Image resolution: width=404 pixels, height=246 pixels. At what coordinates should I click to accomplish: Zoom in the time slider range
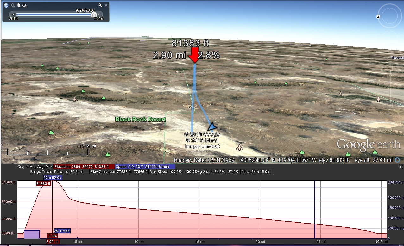click(x=19, y=5)
